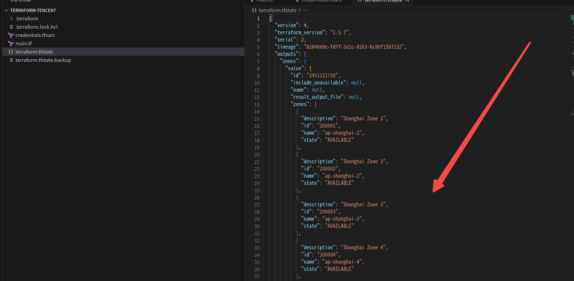The height and width of the screenshot is (281, 574).
Task: Expand the .terraform folder
Action: [11, 18]
